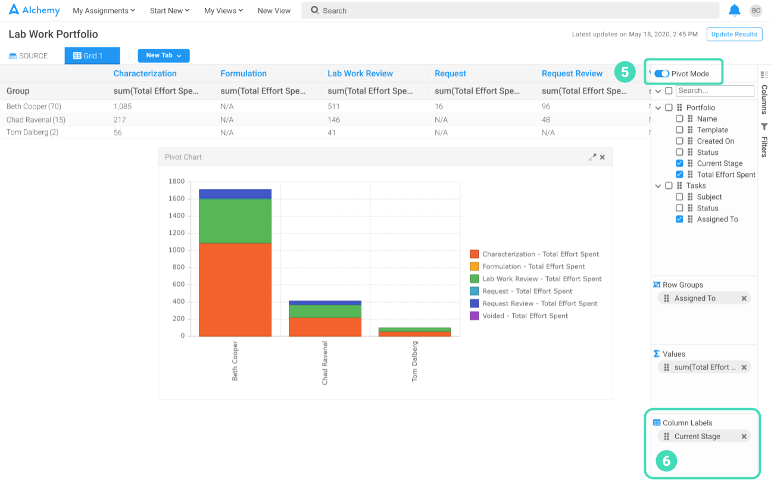771x482 pixels.
Task: Click the Values sigma icon
Action: [x=657, y=354]
